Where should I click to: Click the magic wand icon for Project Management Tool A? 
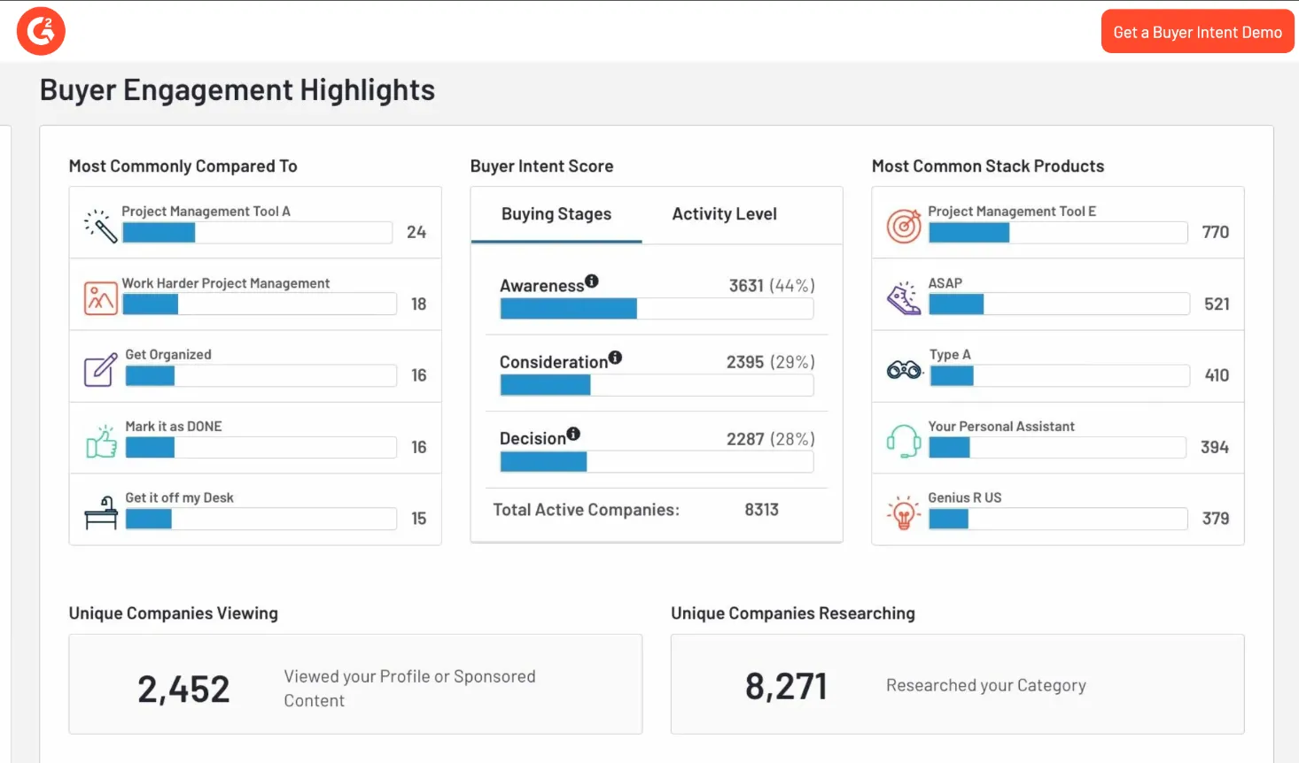click(101, 226)
